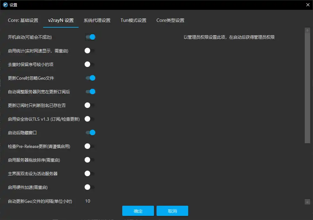This screenshot has width=313, height=220.
Task: Select the v2rayN 设置 tab
Action: [61, 20]
